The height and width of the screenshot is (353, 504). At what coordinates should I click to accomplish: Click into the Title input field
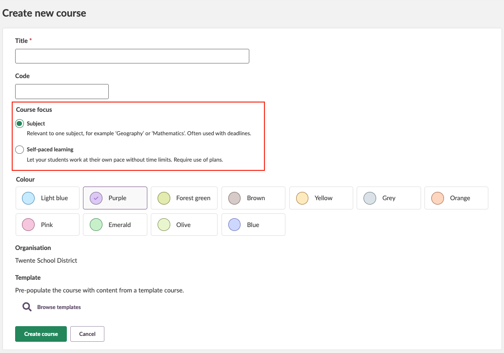(132, 56)
